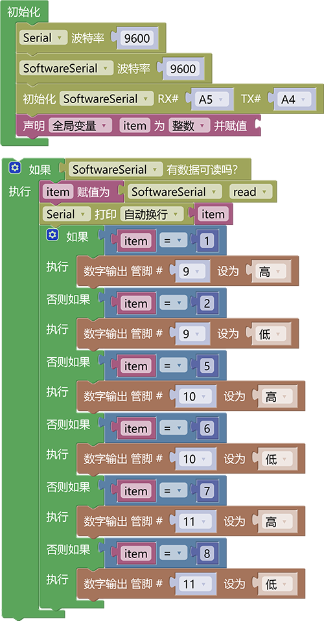Open the 自动换行 print mode dropdown
324x621 pixels.
(152, 215)
